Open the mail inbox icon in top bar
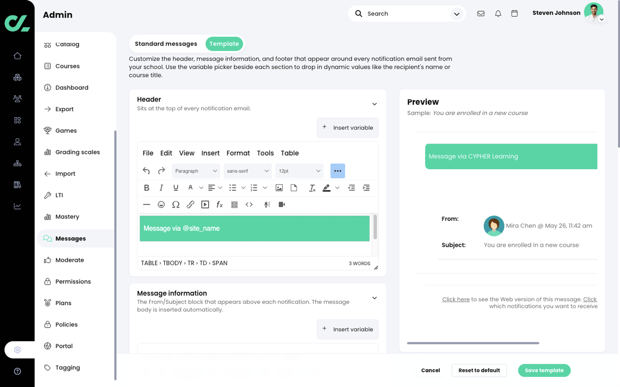Image resolution: width=620 pixels, height=387 pixels. (481, 13)
